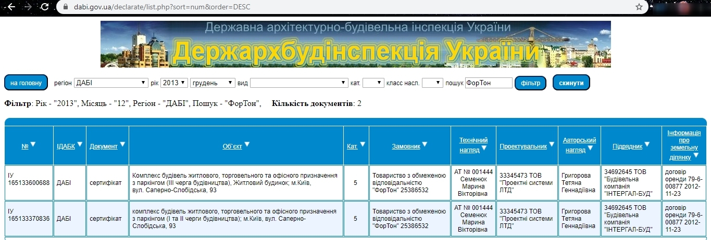
Task: Open the month dropdown showing грудень
Action: click(213, 83)
